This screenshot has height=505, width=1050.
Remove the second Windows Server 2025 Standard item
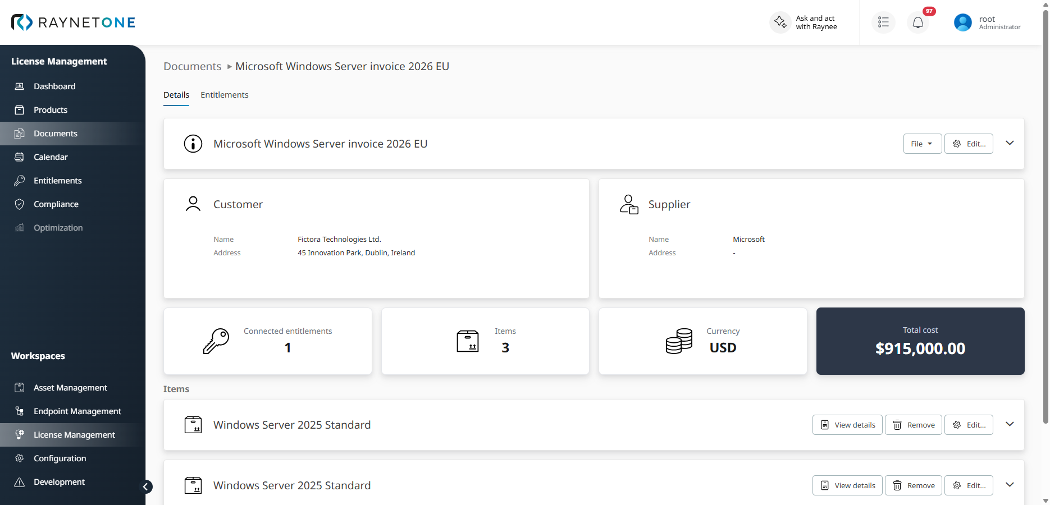(914, 485)
